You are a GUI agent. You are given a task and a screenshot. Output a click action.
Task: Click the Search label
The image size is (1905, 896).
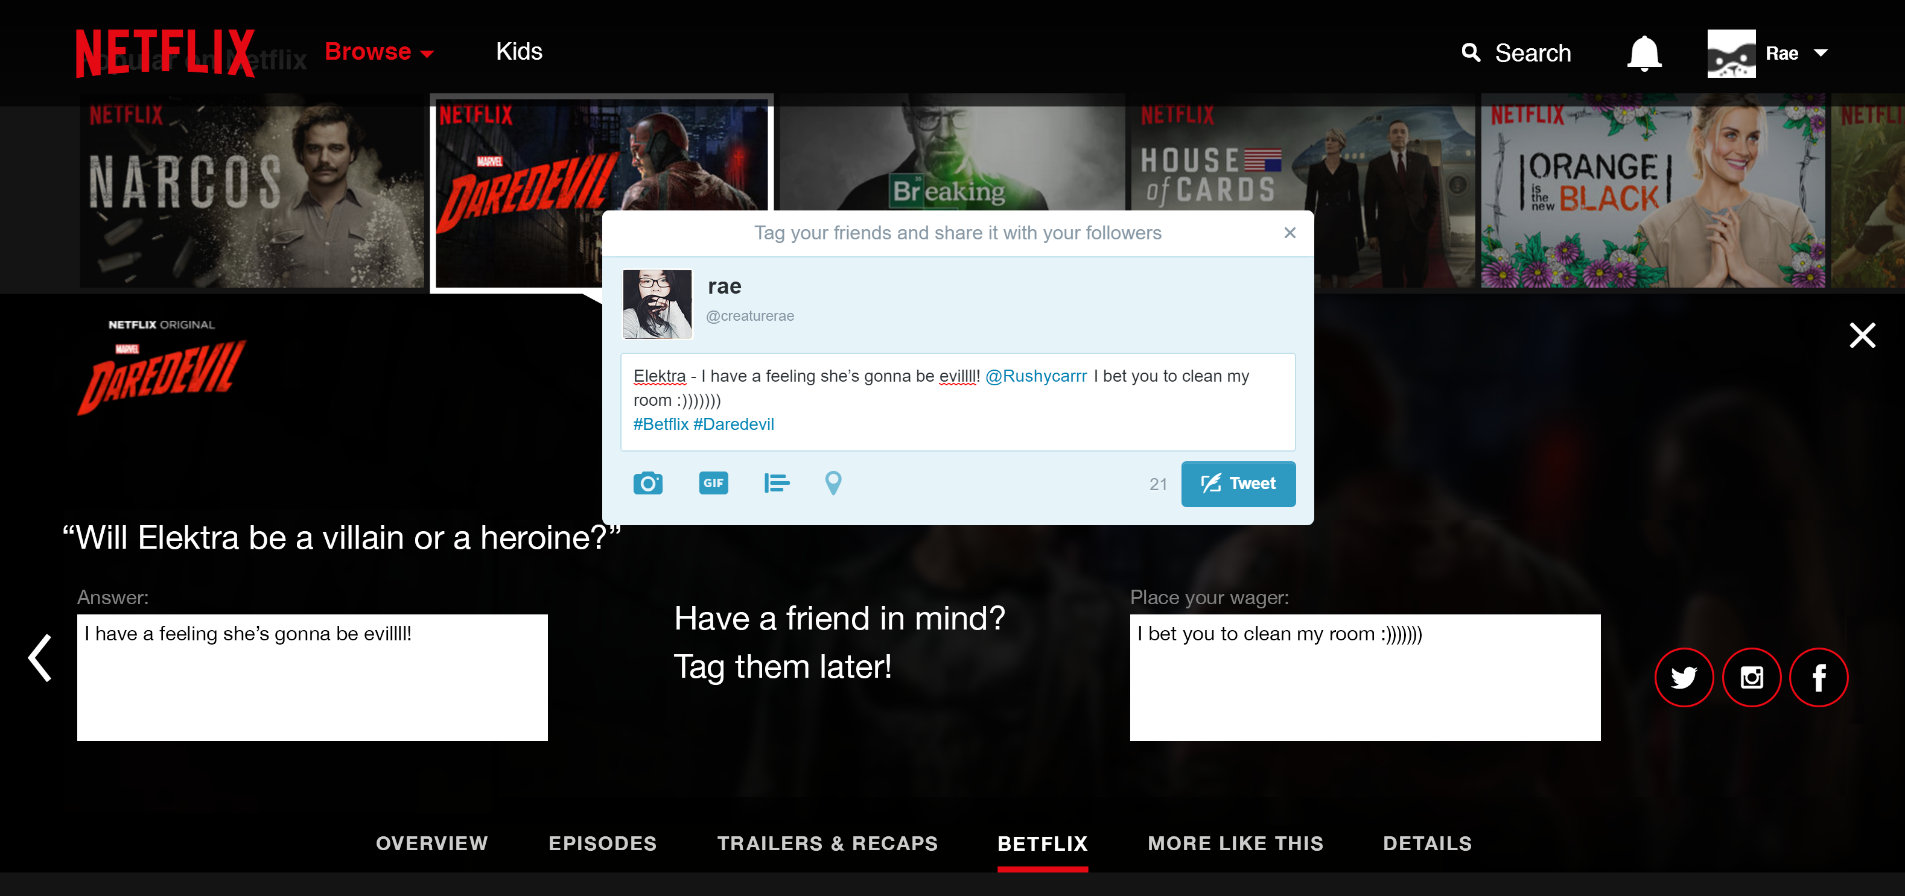[x=1533, y=53]
